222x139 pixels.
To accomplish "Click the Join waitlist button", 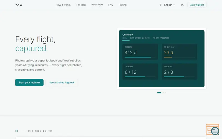I will click(x=197, y=5).
